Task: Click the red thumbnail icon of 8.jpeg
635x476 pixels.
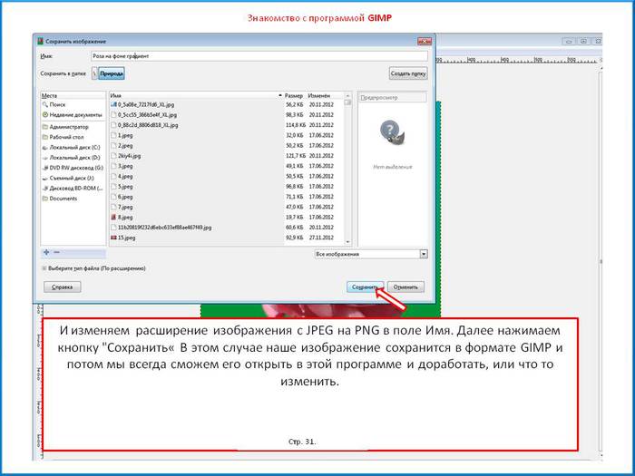Action: click(x=113, y=218)
